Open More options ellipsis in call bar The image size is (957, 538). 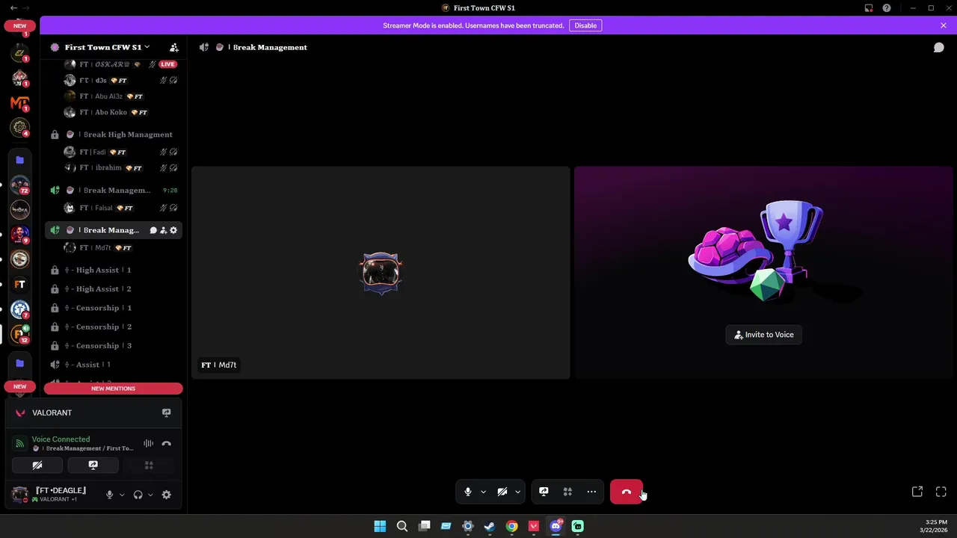[x=591, y=492]
